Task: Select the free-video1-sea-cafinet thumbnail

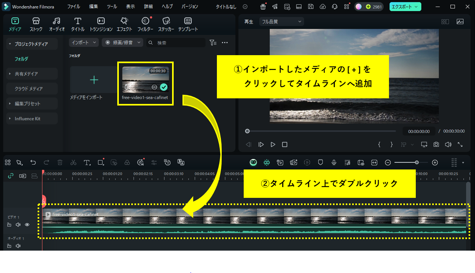Action: tap(145, 79)
